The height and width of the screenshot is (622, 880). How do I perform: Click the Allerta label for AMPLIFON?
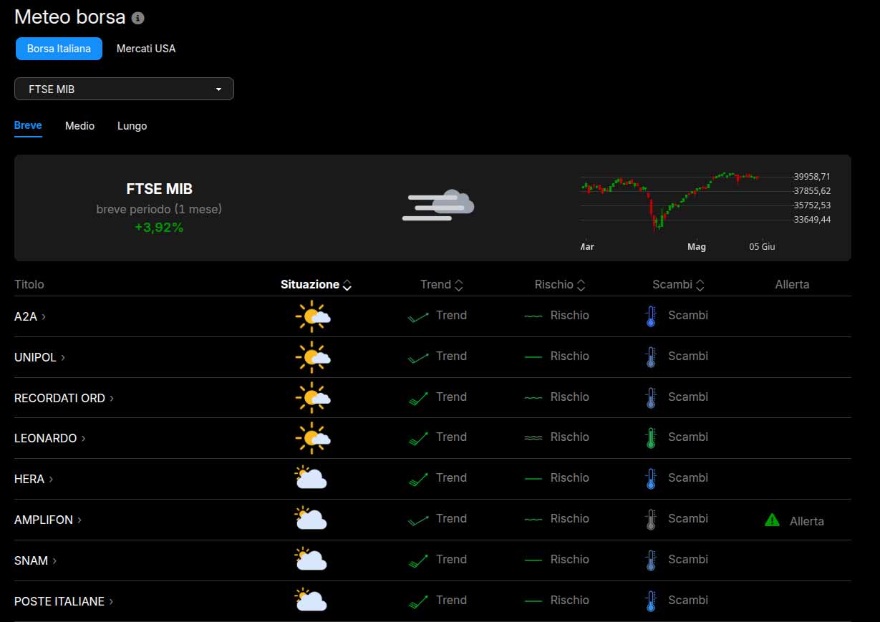807,521
